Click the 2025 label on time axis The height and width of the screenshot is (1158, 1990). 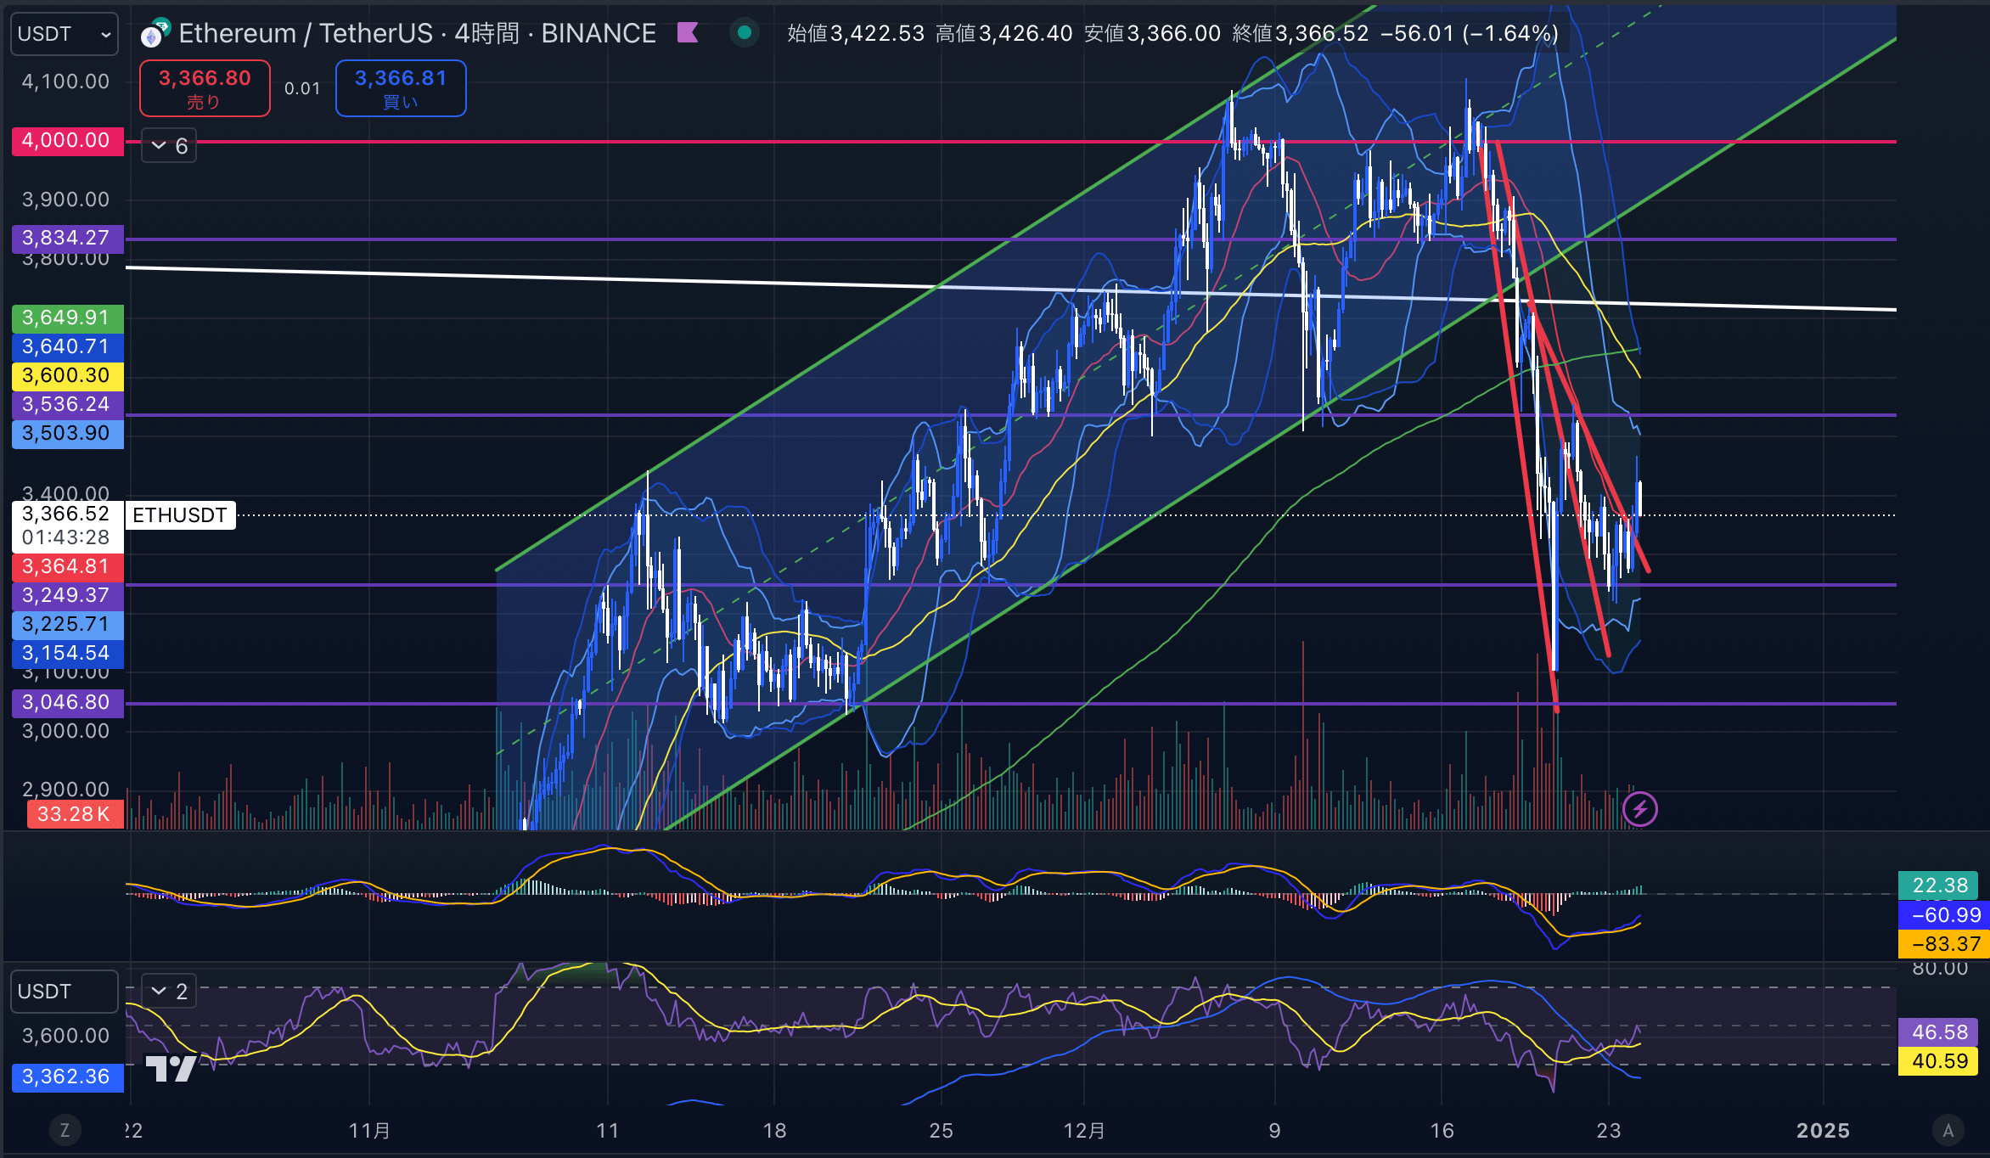point(1824,1131)
